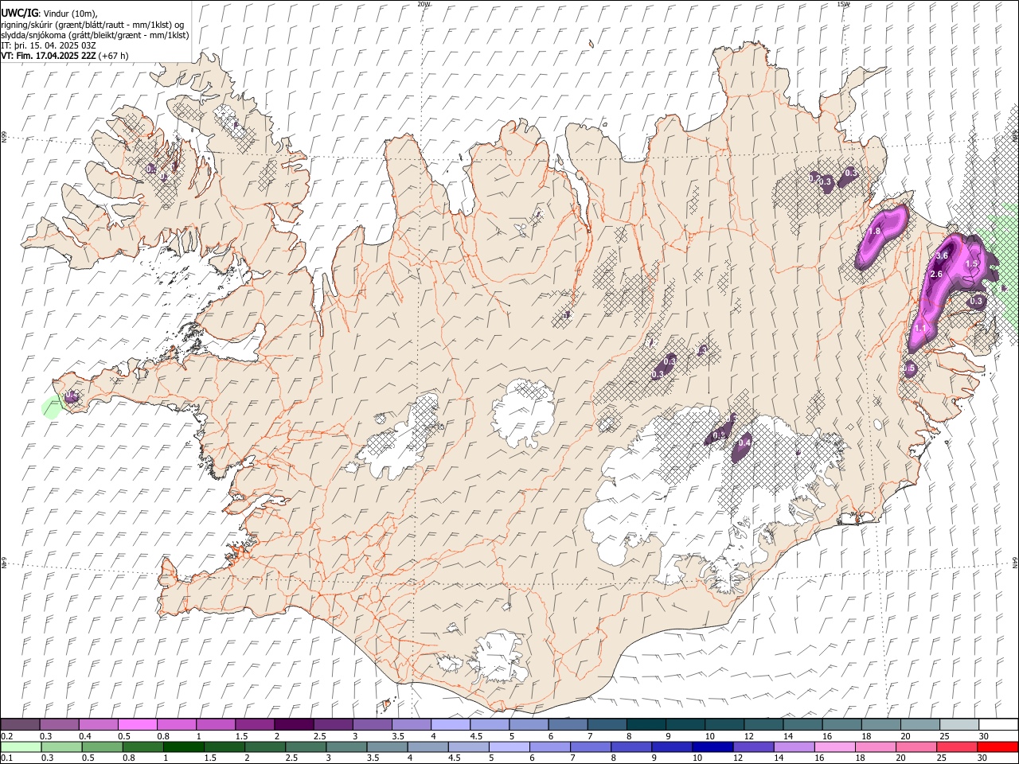The height and width of the screenshot is (764, 1019).
Task: Click light green patch at Snæfellsnes peninsula tip
Action: [52, 407]
